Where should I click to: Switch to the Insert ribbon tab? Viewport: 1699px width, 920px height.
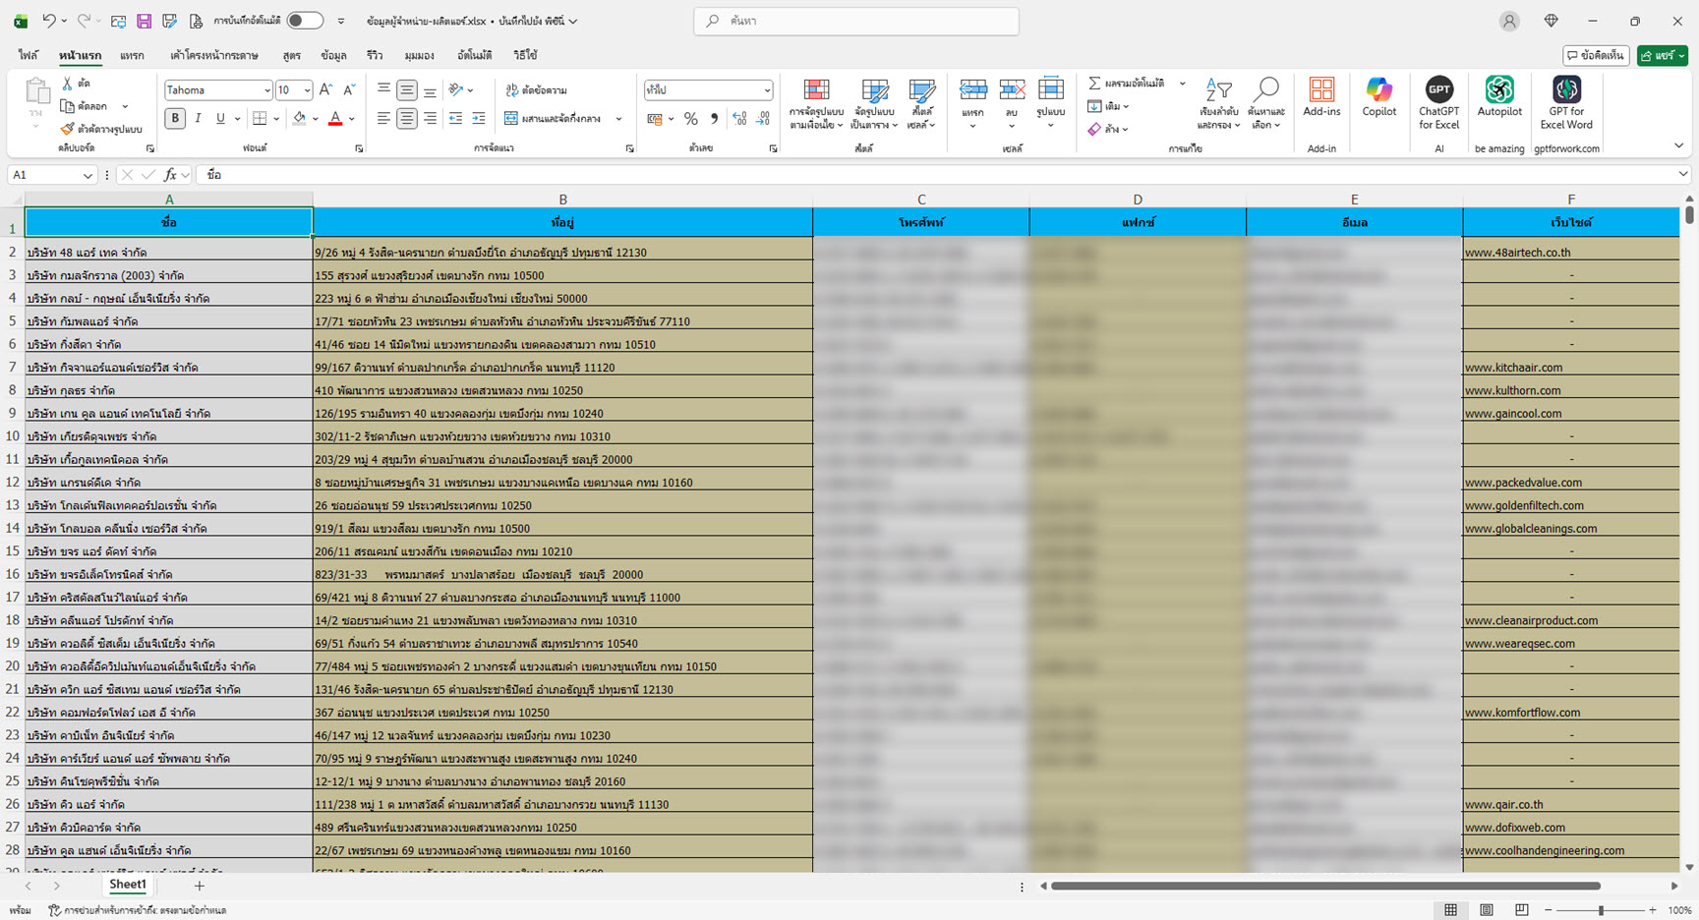pos(132,55)
